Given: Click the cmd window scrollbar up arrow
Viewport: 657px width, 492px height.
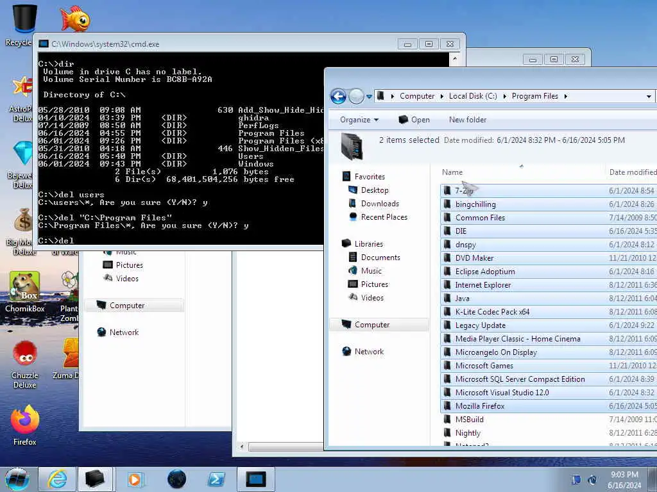Looking at the screenshot, I should pos(455,59).
